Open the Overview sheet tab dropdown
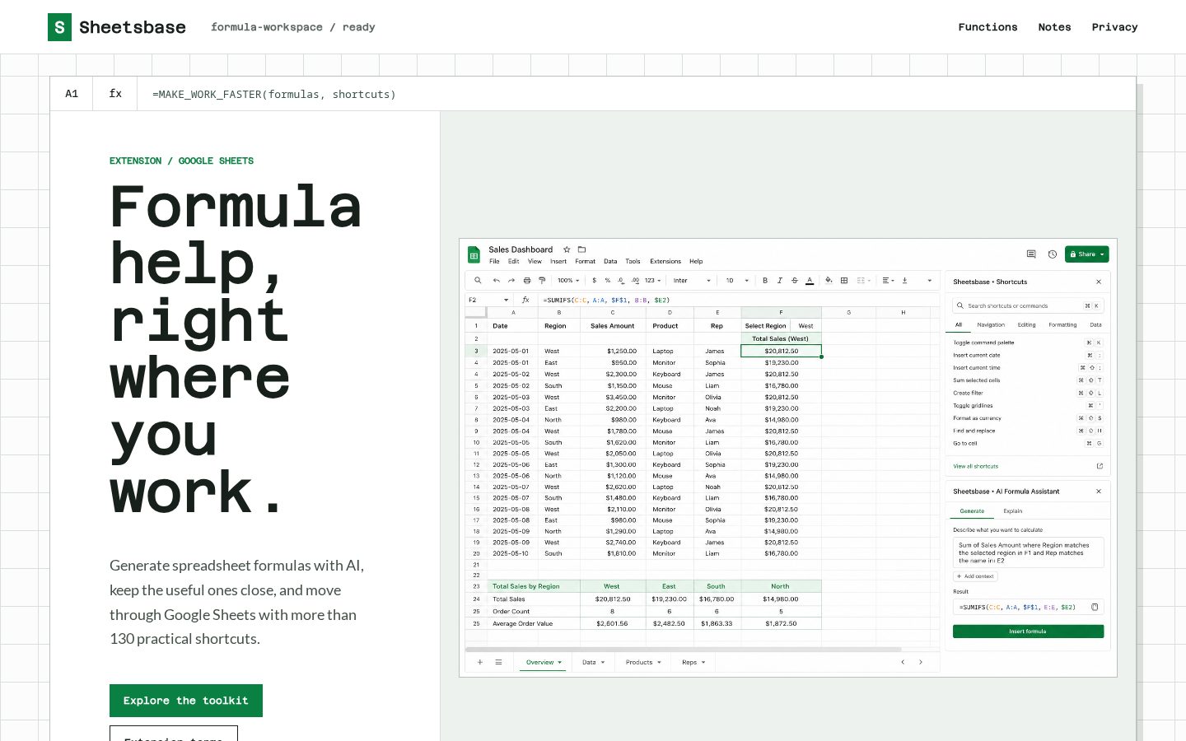 click(x=559, y=662)
